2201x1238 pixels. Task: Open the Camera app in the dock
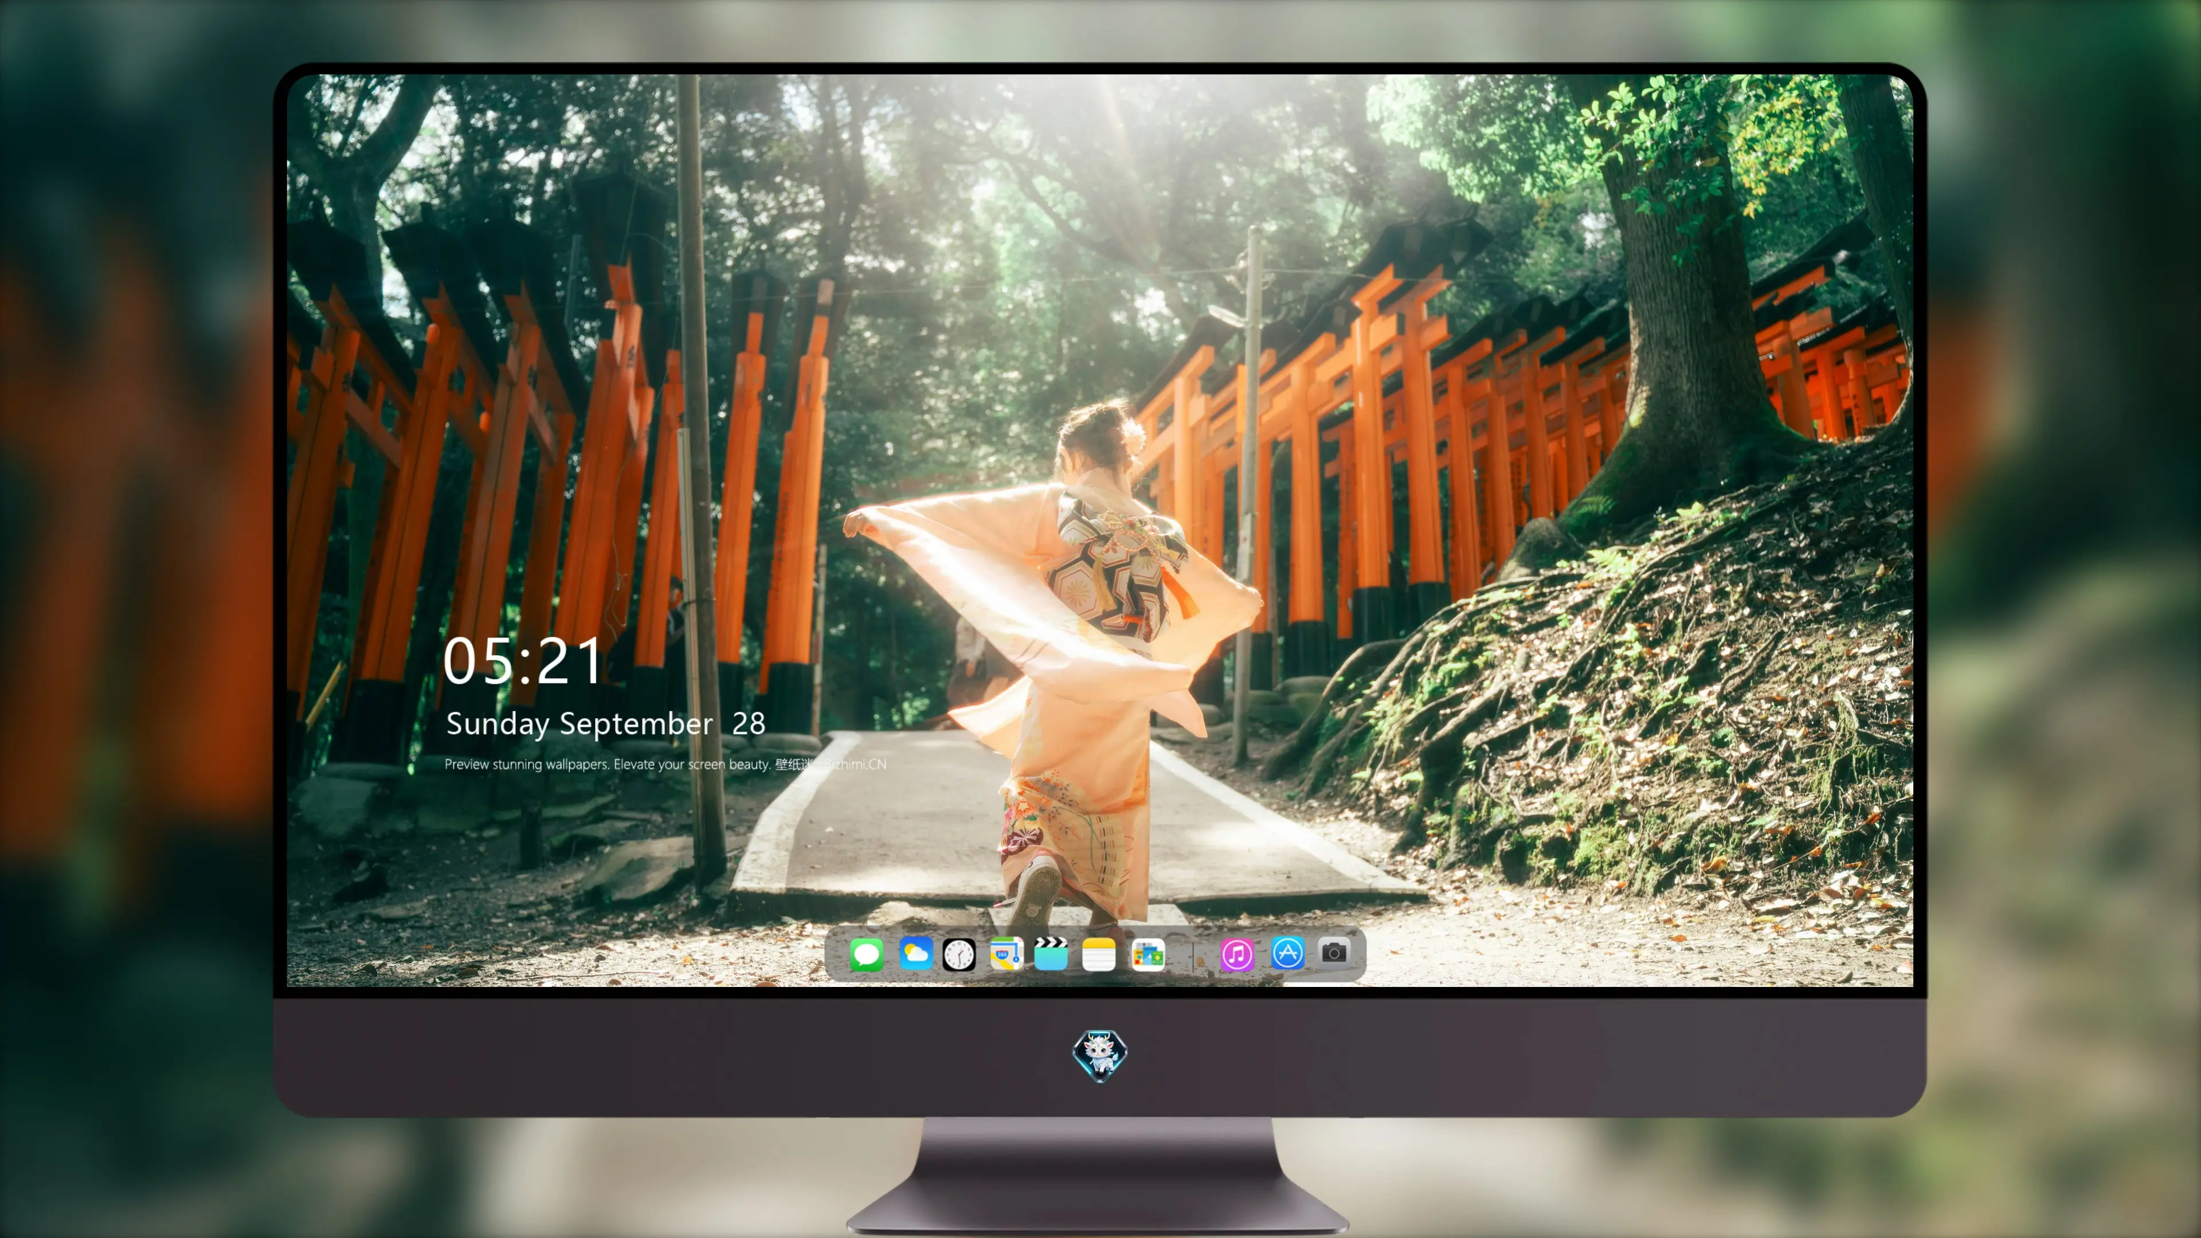(1334, 952)
